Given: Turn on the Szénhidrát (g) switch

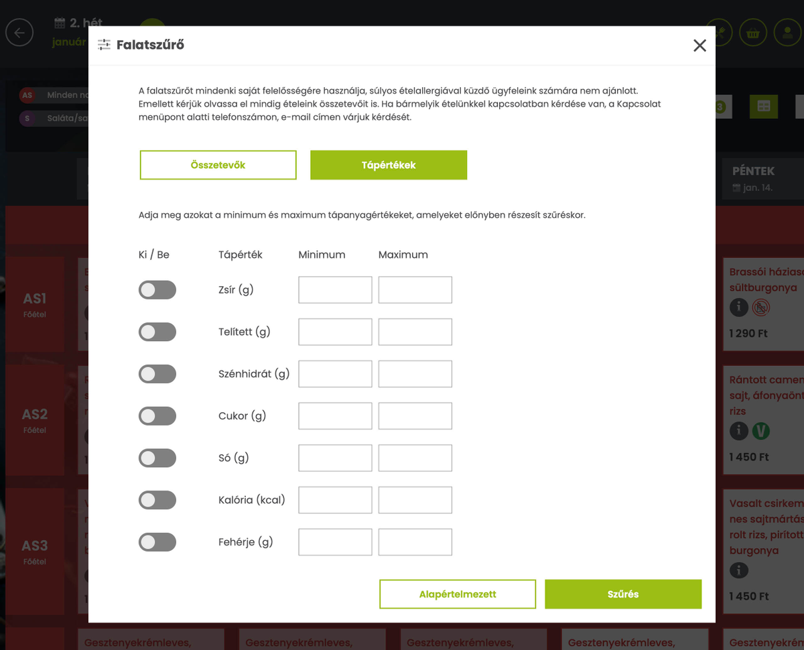Looking at the screenshot, I should (x=157, y=374).
